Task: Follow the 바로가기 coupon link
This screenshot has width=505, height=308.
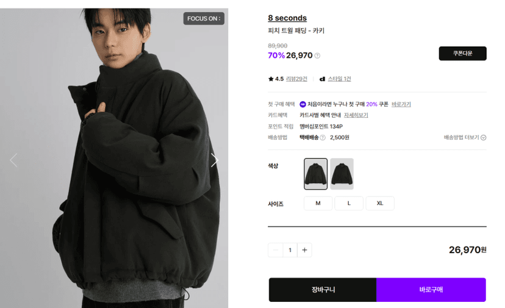Action: [x=401, y=104]
